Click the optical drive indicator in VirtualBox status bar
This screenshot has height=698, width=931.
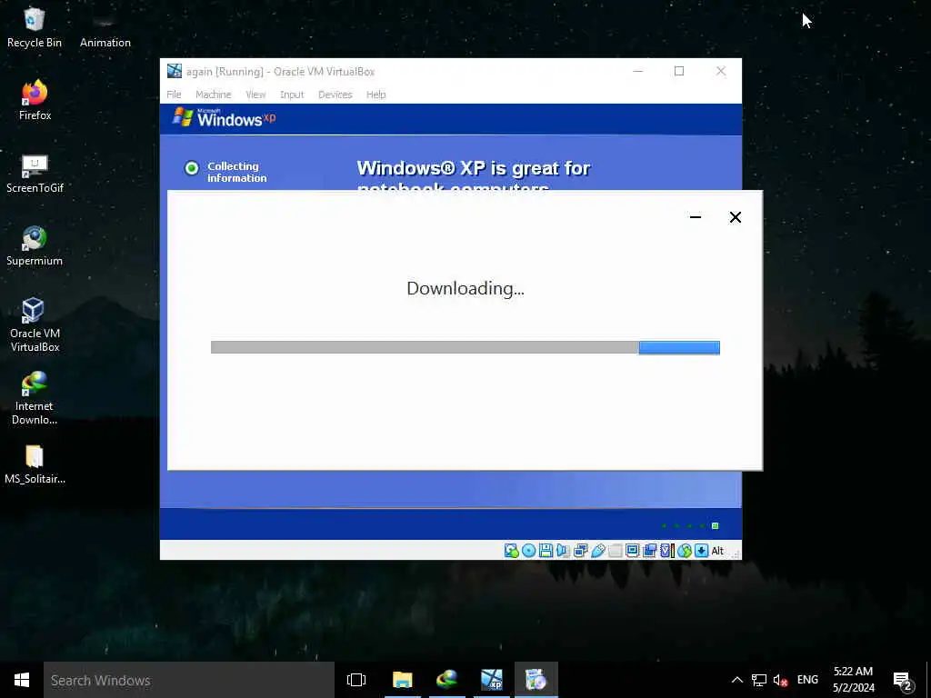coord(528,551)
